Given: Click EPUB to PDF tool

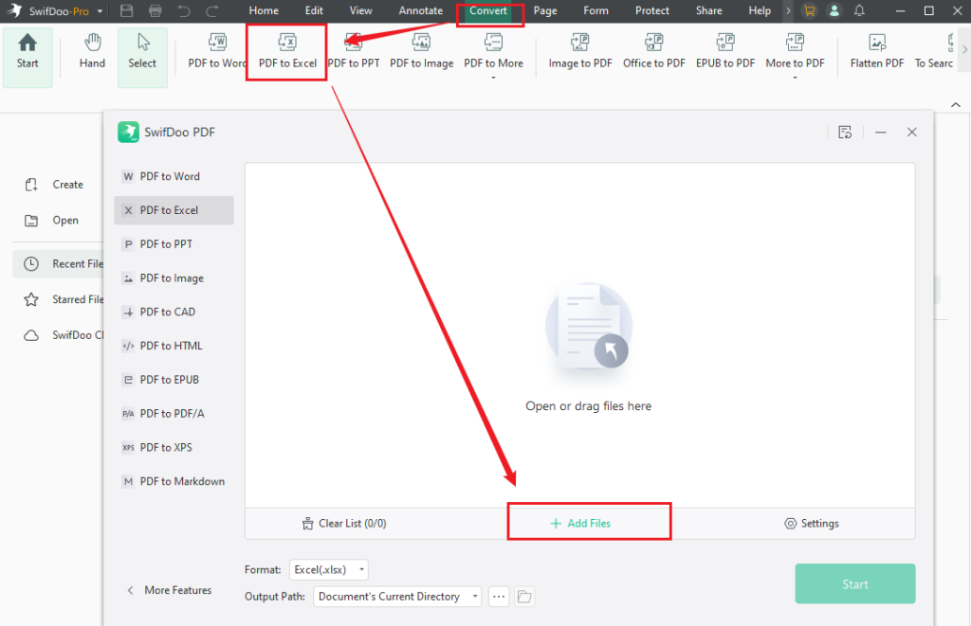Looking at the screenshot, I should pos(725,52).
